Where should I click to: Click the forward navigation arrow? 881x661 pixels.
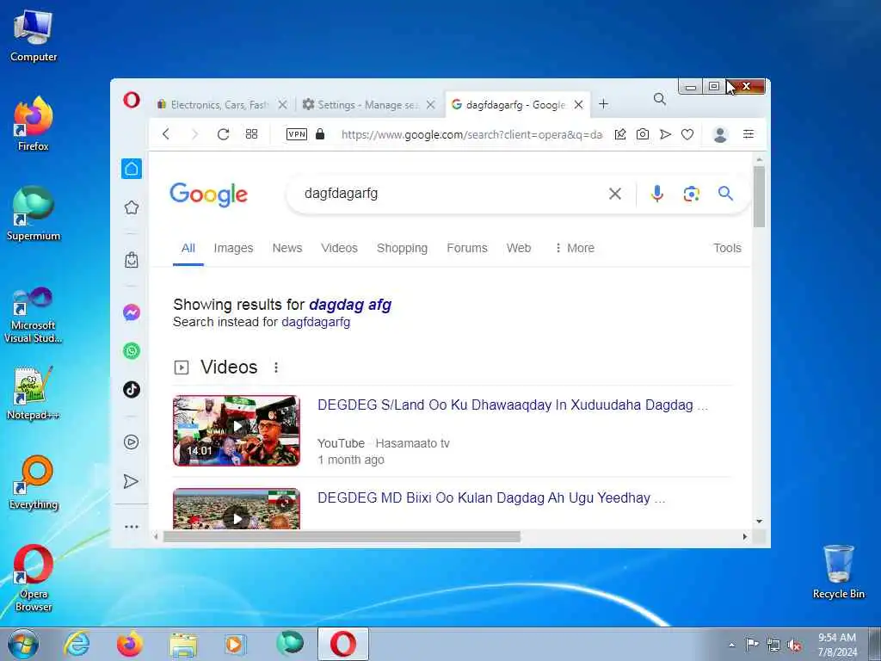click(x=194, y=133)
